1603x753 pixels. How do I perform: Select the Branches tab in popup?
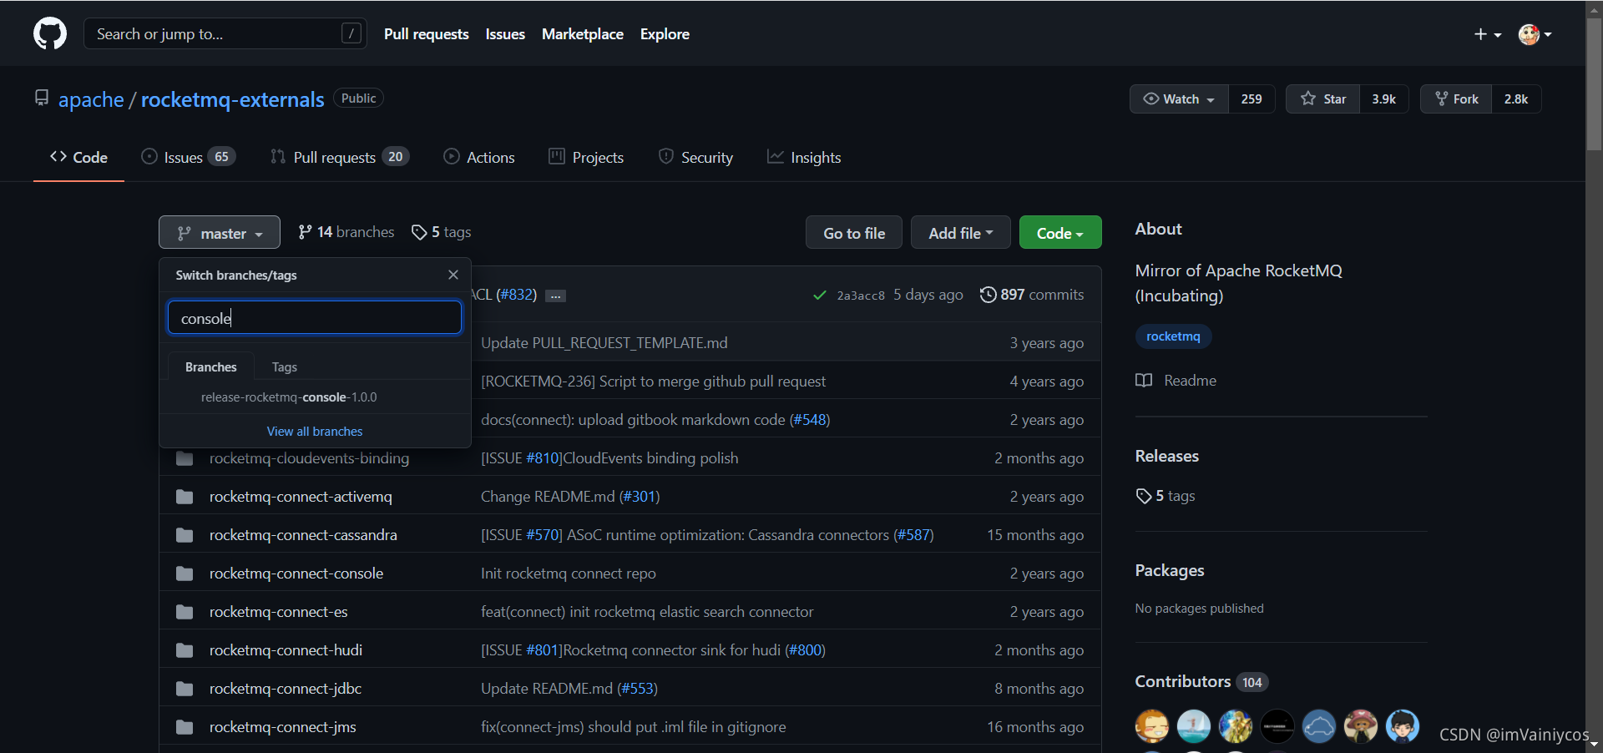(211, 366)
